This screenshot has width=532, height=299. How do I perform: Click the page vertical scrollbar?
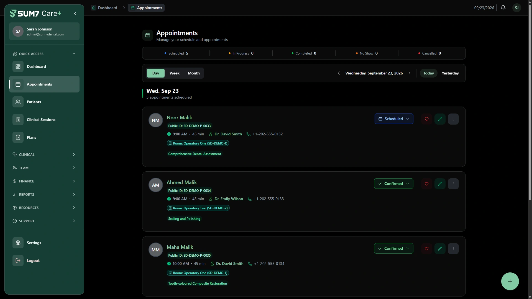pos(530,102)
